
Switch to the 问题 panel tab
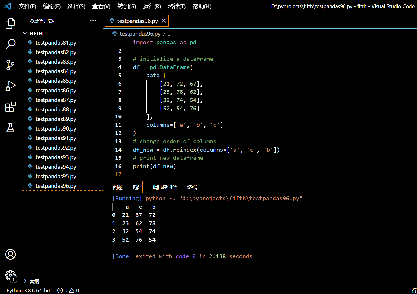(x=118, y=187)
